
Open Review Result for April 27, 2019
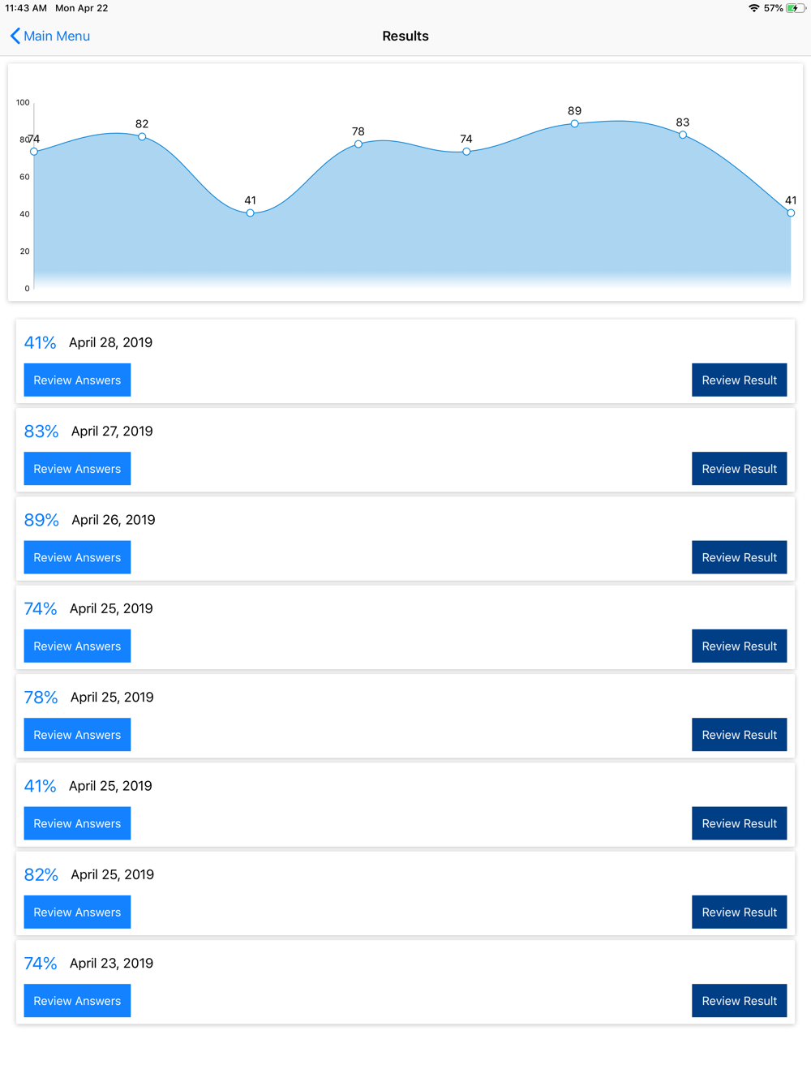(739, 469)
